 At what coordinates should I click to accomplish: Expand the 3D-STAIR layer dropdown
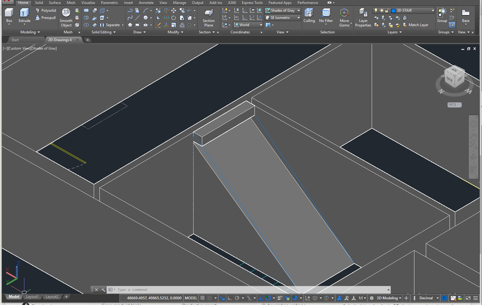(x=433, y=11)
